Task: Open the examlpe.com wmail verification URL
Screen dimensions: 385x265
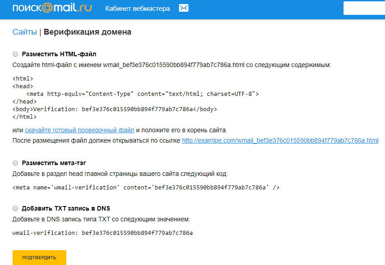Action: click(280, 140)
